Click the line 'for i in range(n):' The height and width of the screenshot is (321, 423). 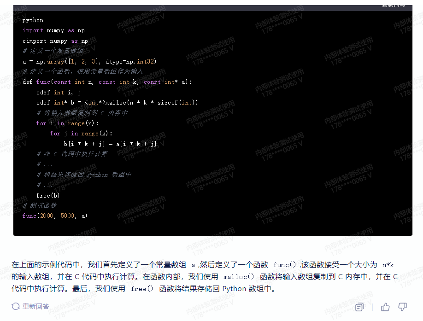coord(67,123)
